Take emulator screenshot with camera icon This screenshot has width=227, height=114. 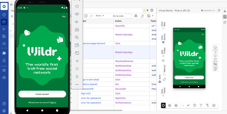[77, 29]
